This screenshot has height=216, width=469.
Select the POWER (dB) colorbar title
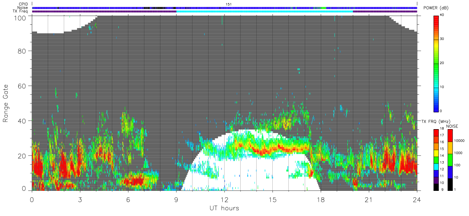coord(435,8)
